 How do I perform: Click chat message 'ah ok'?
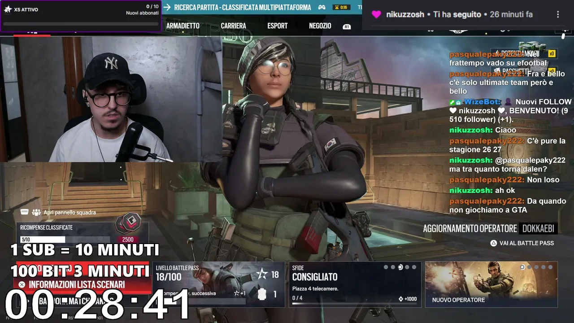[x=505, y=190]
